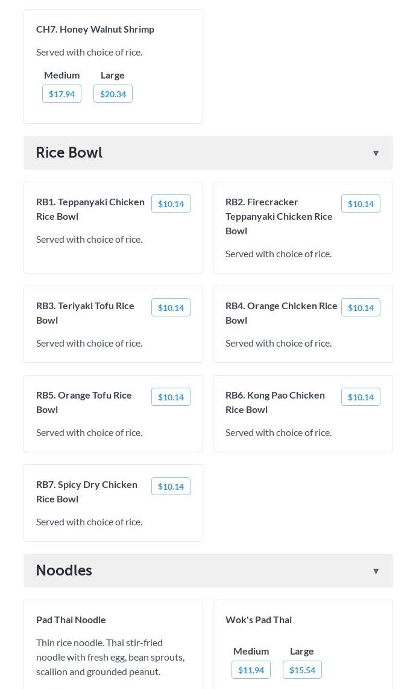Open Wok's Pad Thai item title
This screenshot has width=416, height=689.
pyautogui.click(x=259, y=620)
